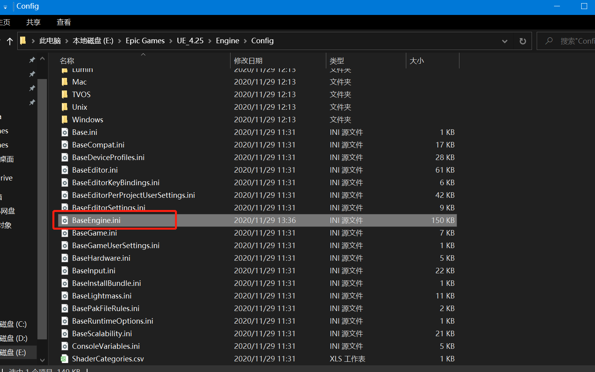Expand chevron after Engine breadcrumb
595x372 pixels.
point(245,41)
